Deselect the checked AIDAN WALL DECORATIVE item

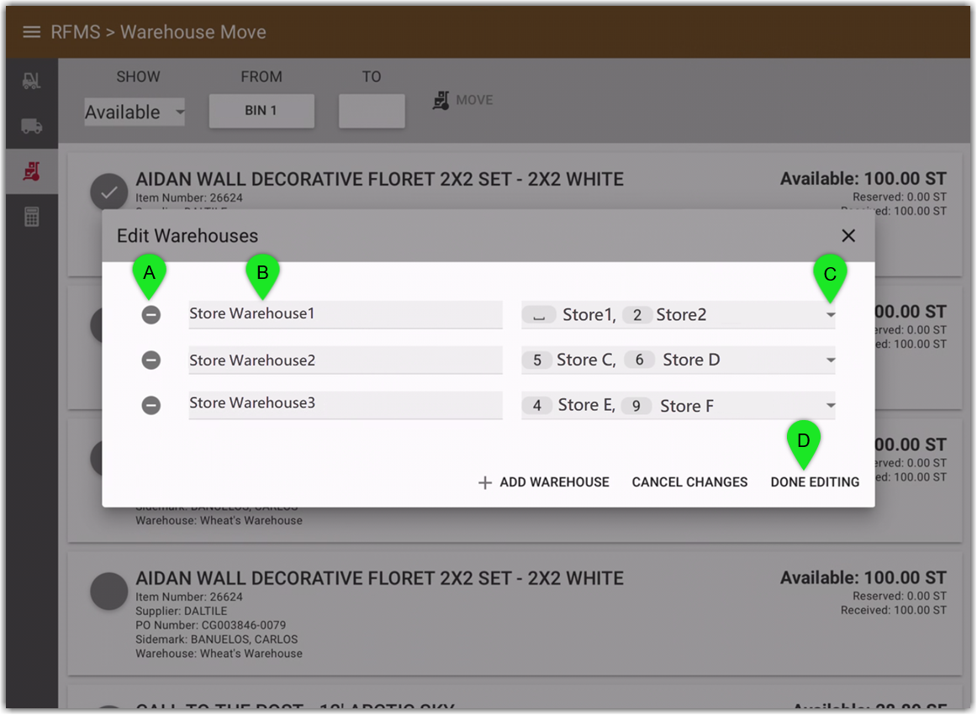(108, 192)
